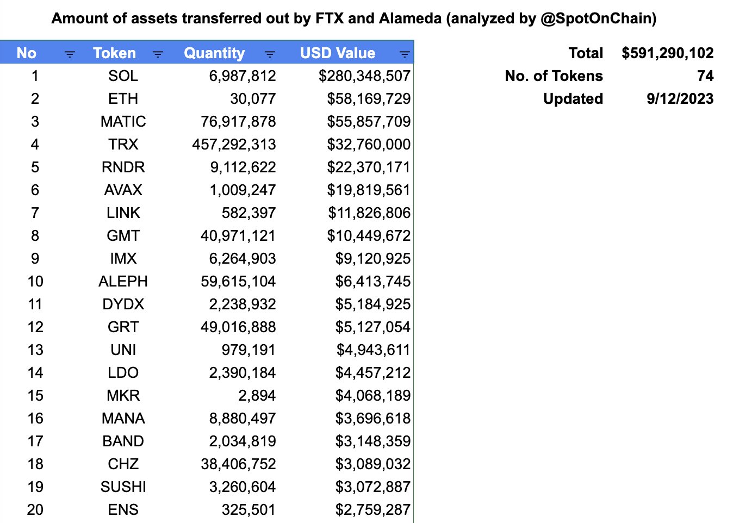
Task: Select MATIC USD value $55,857,709
Action: pyautogui.click(x=368, y=121)
